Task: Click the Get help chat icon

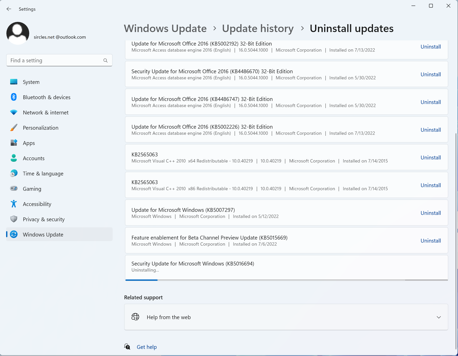Action: click(127, 347)
